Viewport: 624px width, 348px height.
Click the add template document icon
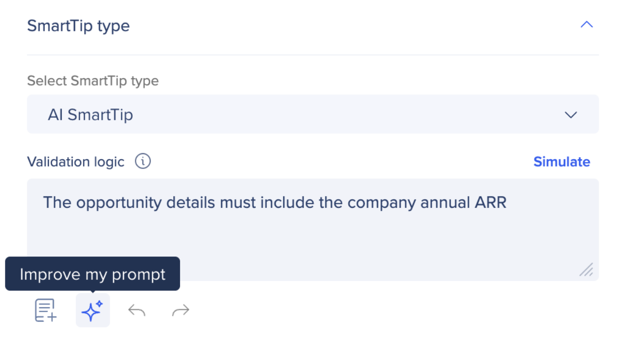45,310
